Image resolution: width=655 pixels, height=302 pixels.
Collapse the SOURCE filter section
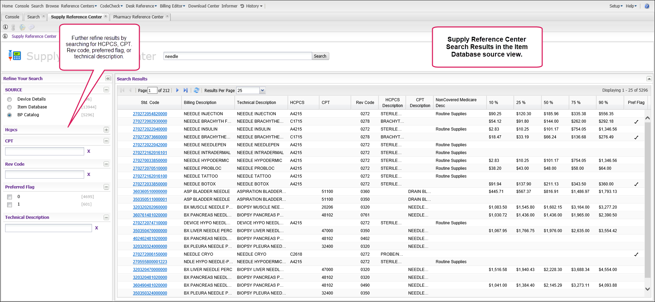tap(106, 90)
